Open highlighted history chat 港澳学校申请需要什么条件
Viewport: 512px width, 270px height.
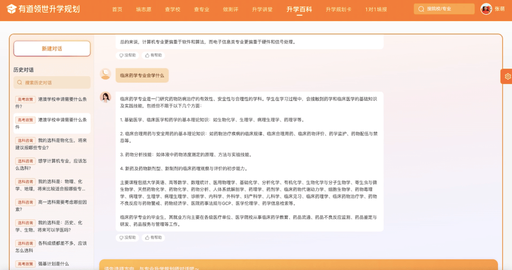point(52,123)
